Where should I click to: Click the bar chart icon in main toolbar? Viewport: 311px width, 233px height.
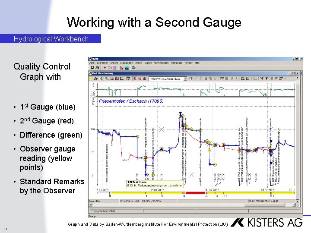click(x=122, y=68)
